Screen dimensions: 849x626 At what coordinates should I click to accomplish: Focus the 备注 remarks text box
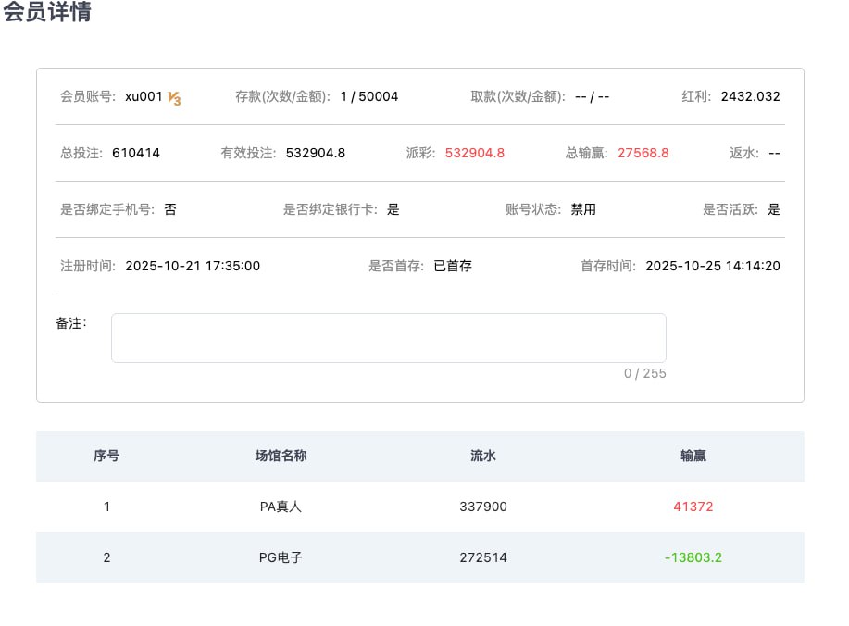click(388, 338)
